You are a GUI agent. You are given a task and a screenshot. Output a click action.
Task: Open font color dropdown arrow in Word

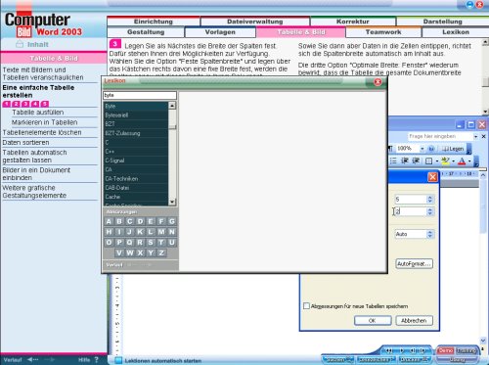pos(469,160)
